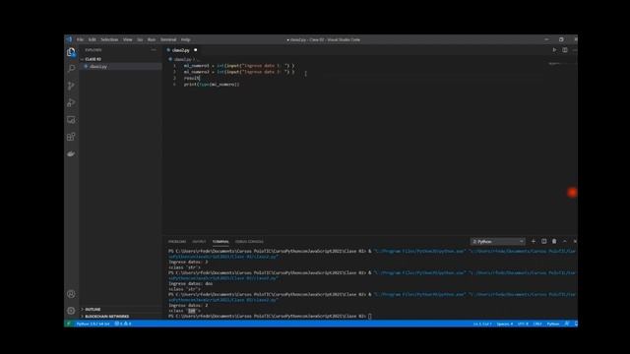
Task: Open the Go menu
Action: (x=140, y=39)
